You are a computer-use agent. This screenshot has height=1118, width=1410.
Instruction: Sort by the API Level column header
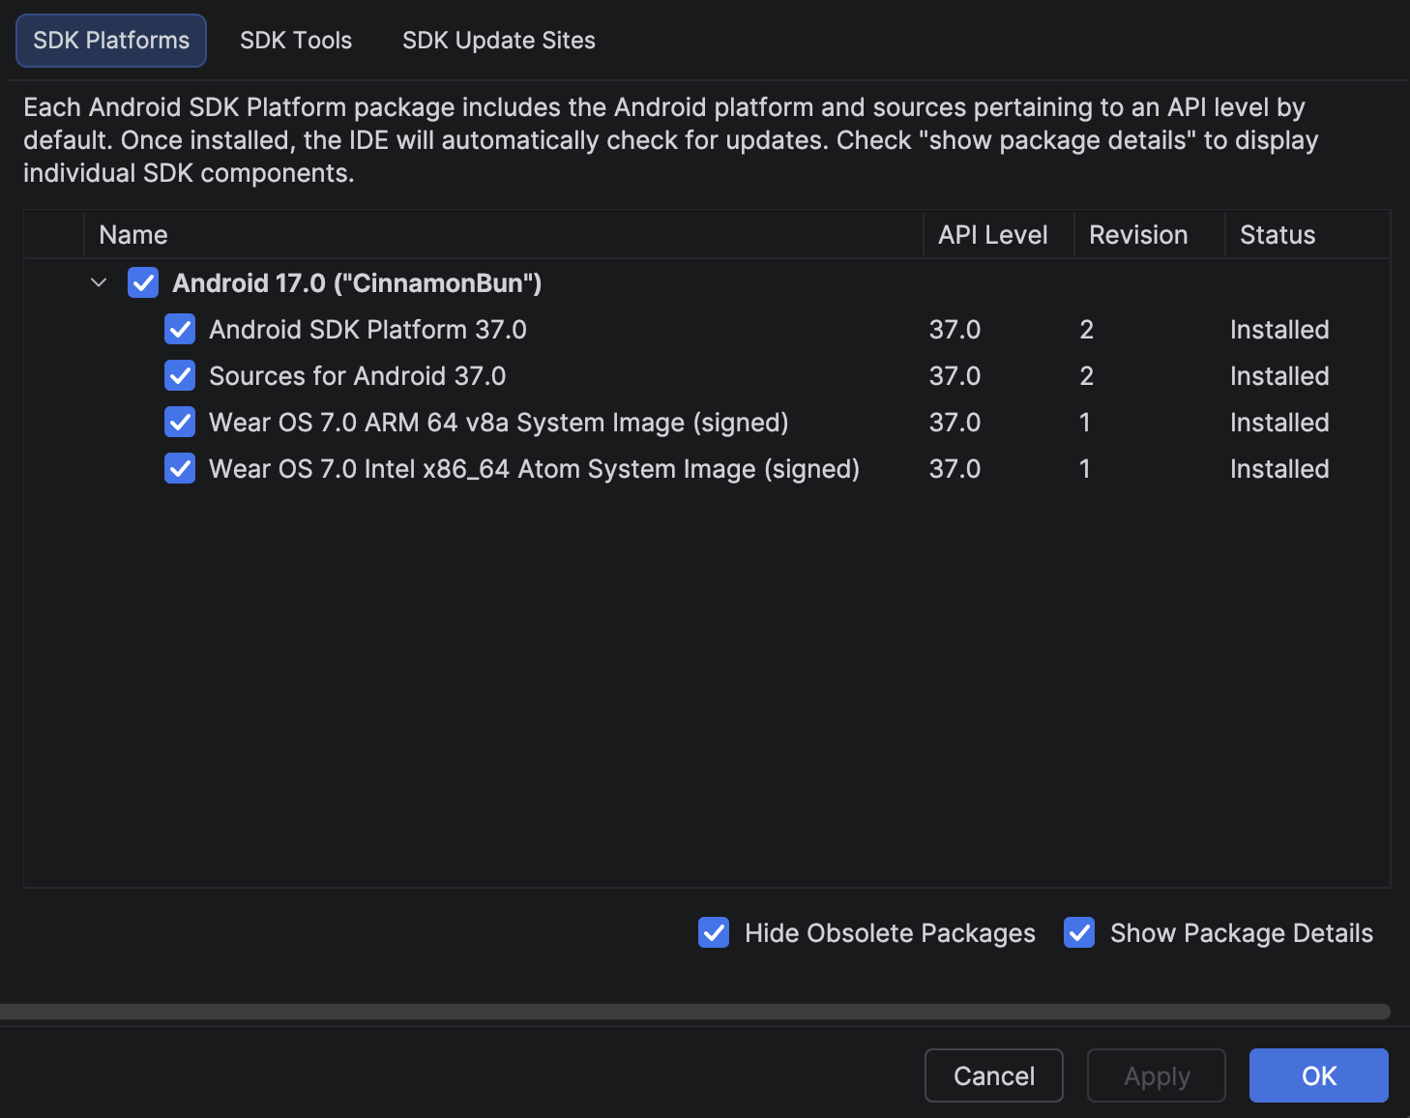coord(999,235)
